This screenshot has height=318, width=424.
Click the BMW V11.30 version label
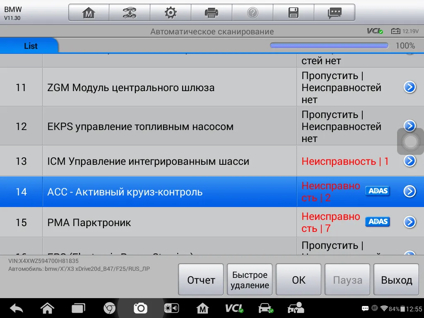click(x=13, y=13)
